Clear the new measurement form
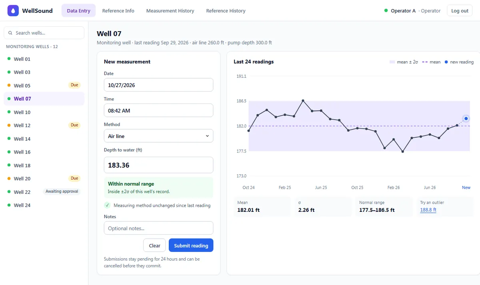Screen dimensions: 480x285 pos(154,245)
